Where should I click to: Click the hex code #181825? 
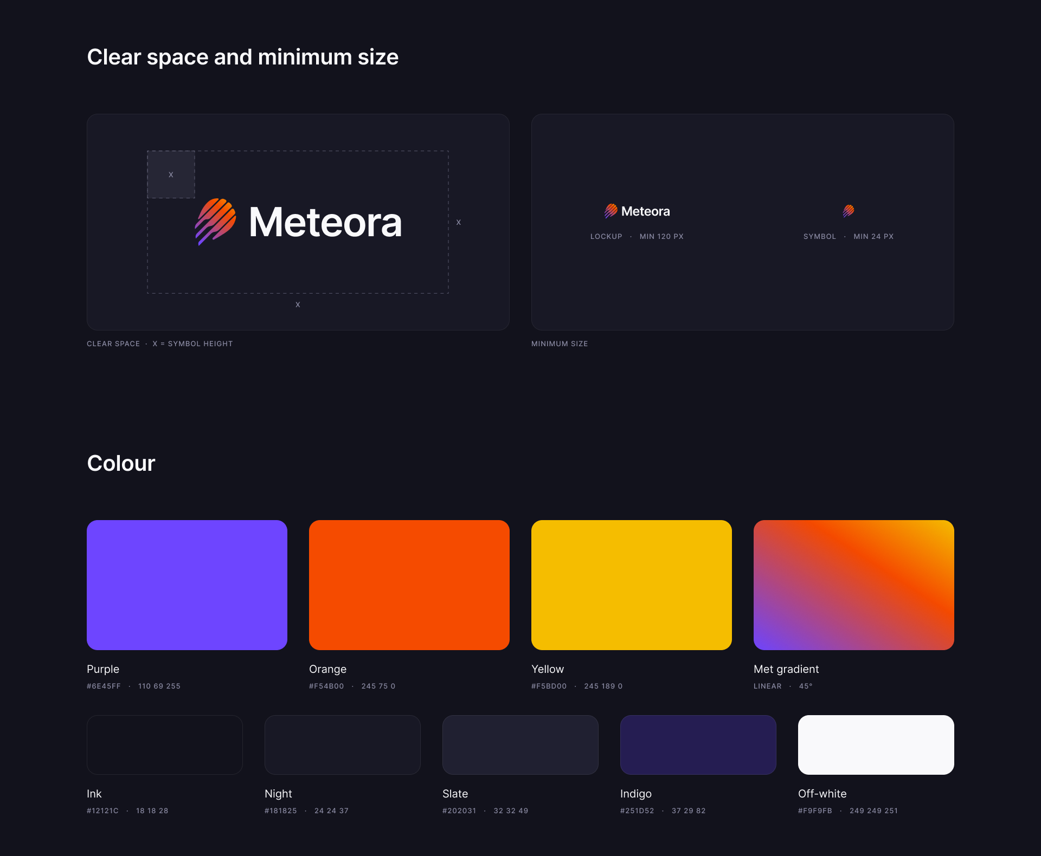pos(281,810)
